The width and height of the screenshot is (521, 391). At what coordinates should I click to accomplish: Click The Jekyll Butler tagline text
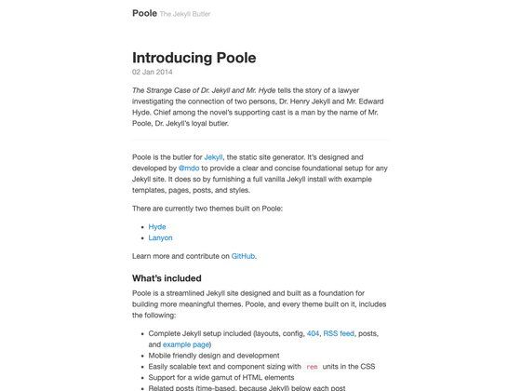185,14
